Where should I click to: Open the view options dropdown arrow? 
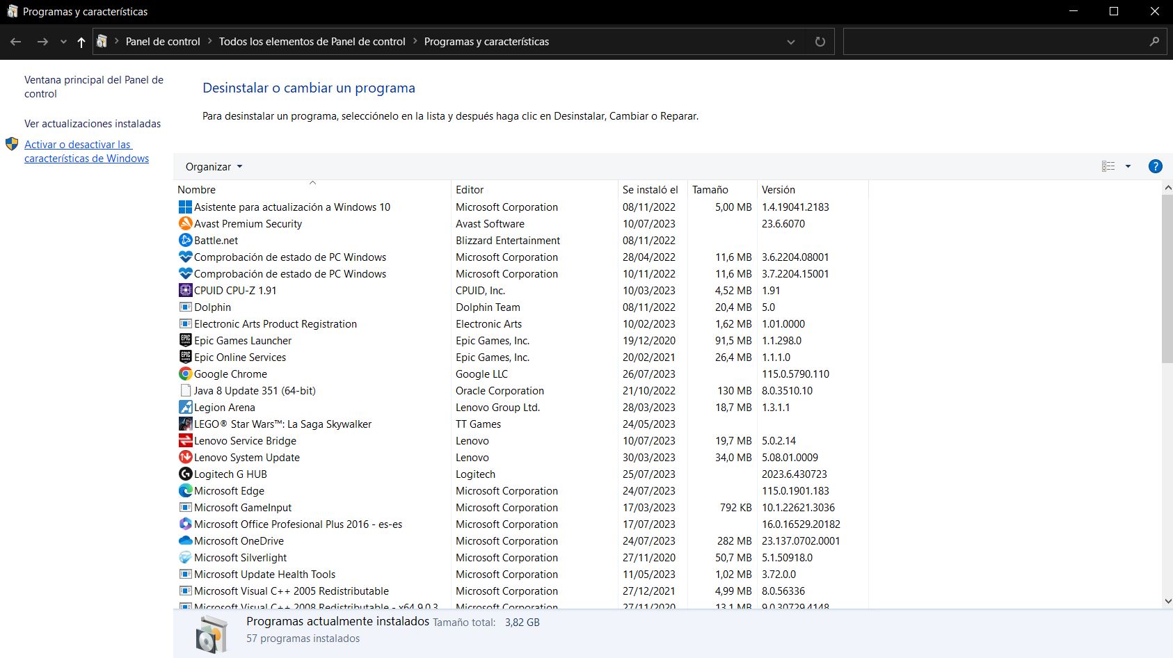pos(1128,166)
